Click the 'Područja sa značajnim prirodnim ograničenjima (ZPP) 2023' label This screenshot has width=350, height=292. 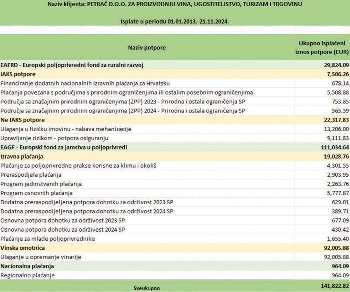click(123, 102)
